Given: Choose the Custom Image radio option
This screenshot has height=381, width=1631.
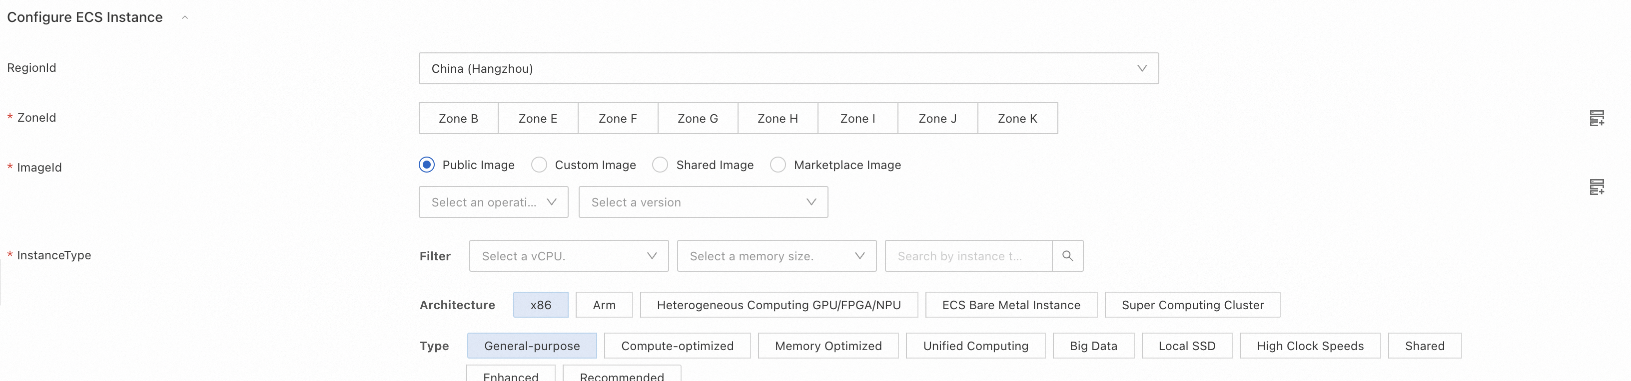Looking at the screenshot, I should (x=539, y=165).
